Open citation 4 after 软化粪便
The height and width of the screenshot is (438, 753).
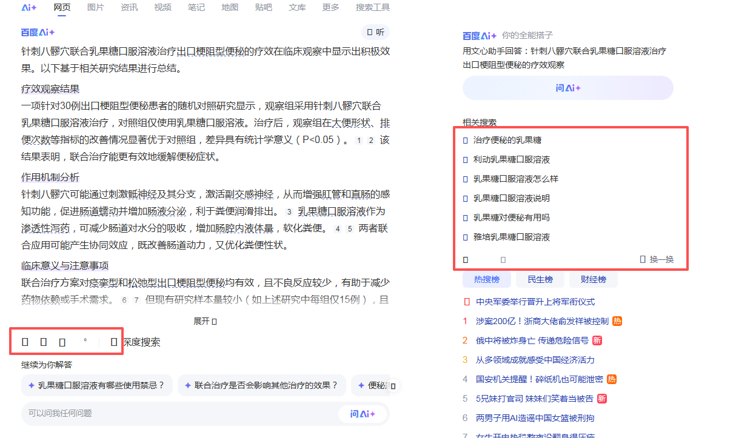[338, 229]
